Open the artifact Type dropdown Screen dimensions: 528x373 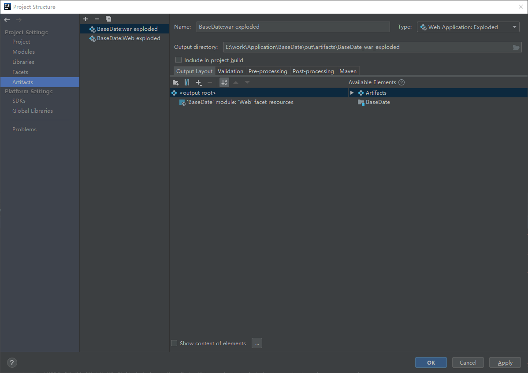click(468, 27)
